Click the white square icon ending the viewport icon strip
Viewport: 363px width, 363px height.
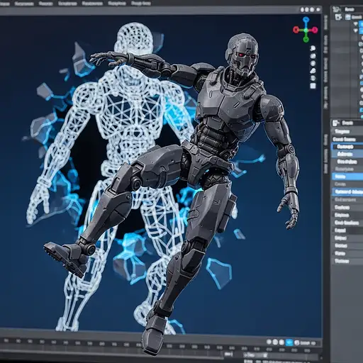coord(313,86)
